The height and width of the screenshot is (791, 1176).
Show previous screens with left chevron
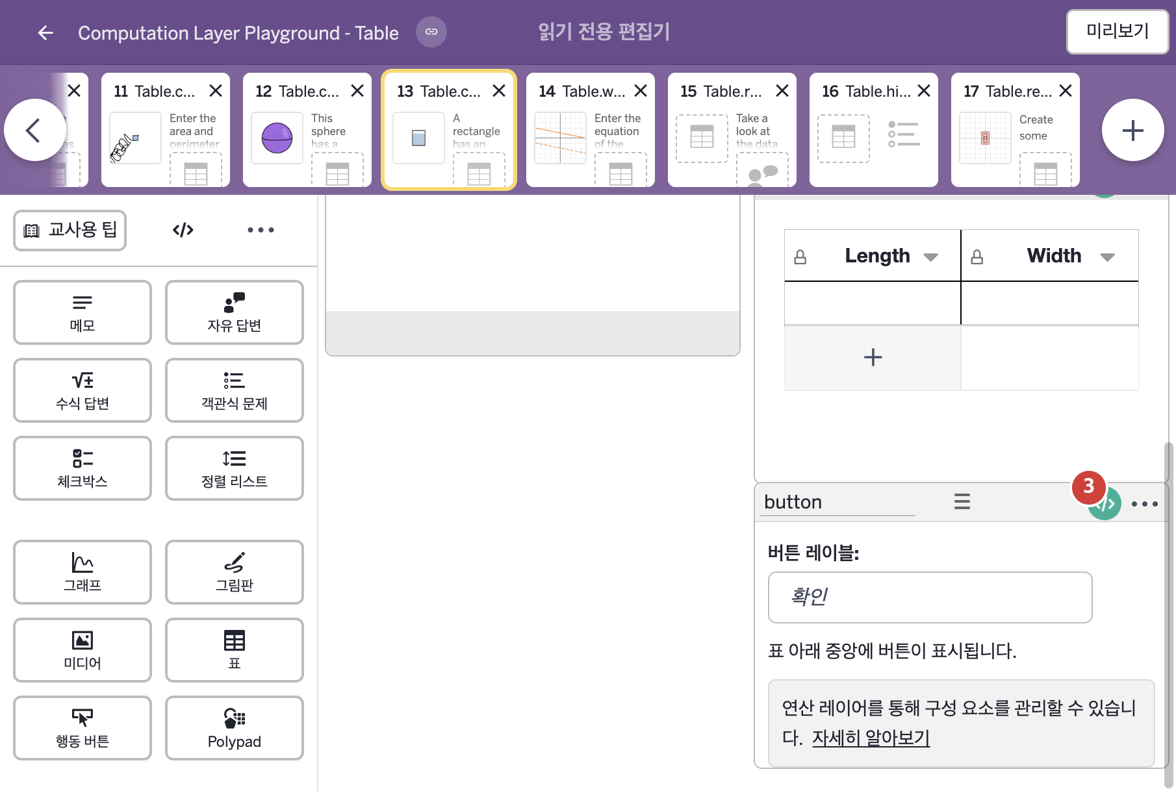(34, 130)
